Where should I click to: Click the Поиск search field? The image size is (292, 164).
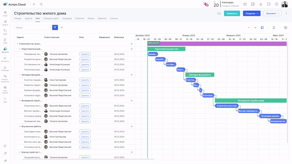pos(32,27)
